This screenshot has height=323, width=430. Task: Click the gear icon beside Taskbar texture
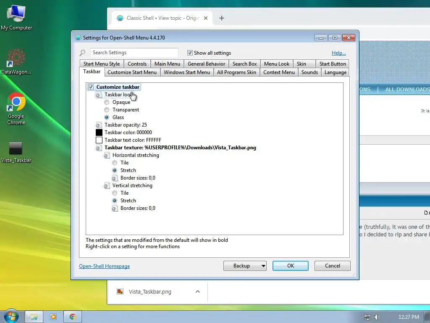[99, 148]
